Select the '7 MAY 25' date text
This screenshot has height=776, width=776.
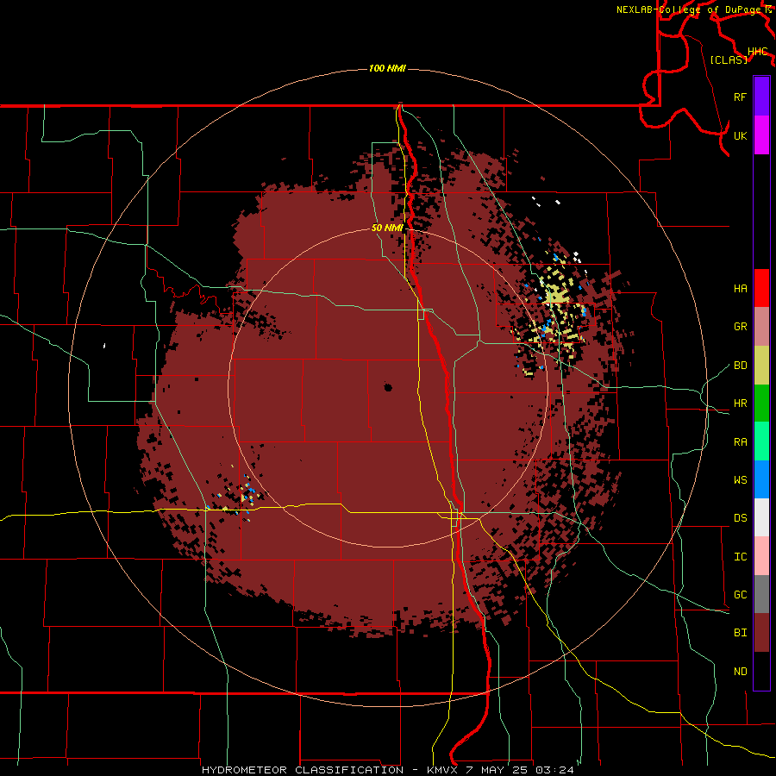tap(497, 770)
